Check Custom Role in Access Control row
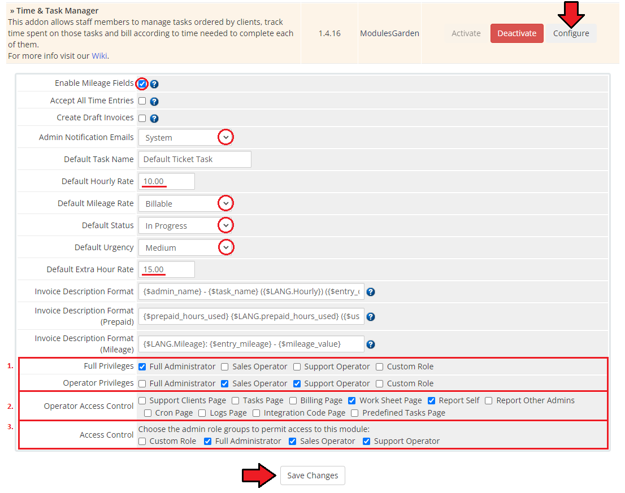Image resolution: width=625 pixels, height=493 pixels. 142,441
